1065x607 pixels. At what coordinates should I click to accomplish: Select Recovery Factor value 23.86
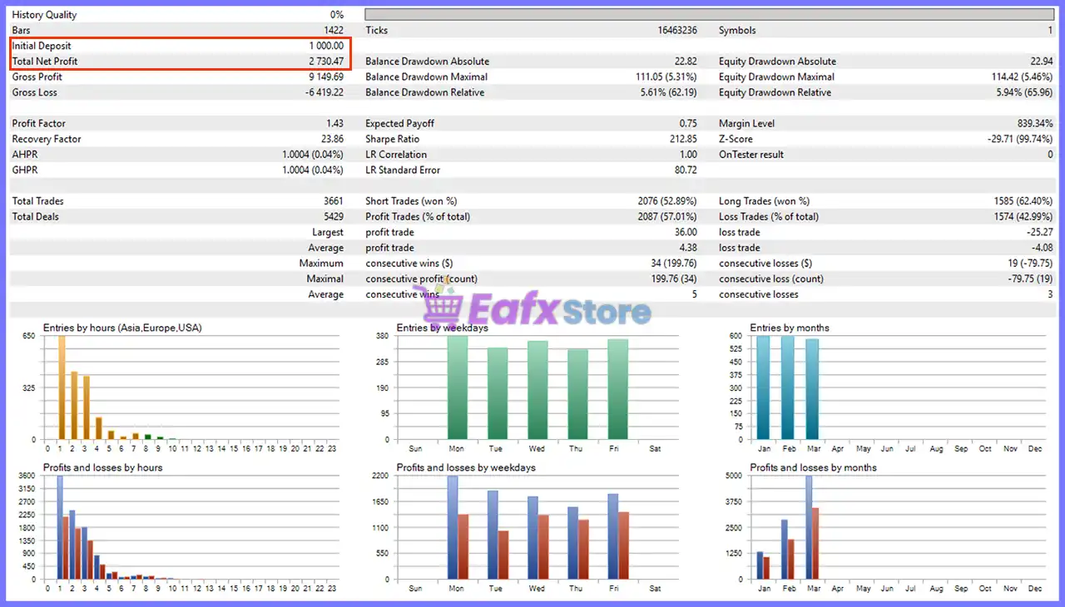(x=333, y=139)
